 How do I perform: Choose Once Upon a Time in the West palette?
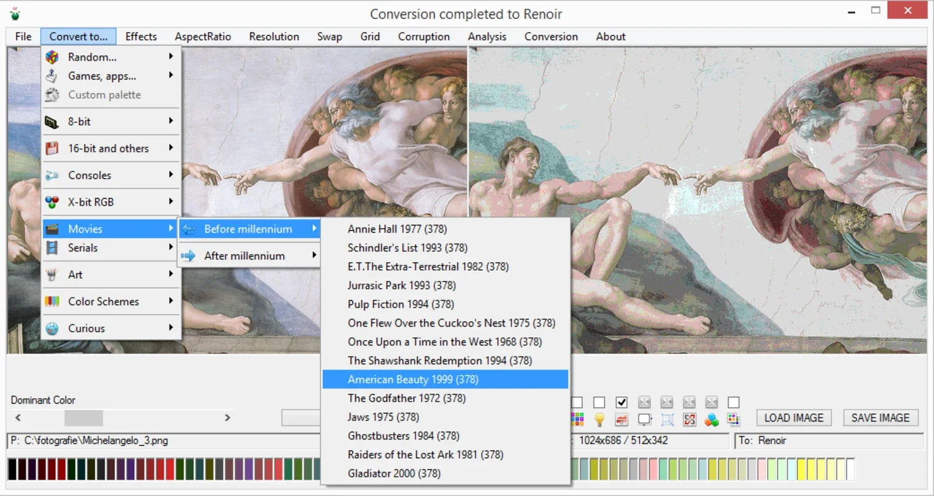[446, 342]
